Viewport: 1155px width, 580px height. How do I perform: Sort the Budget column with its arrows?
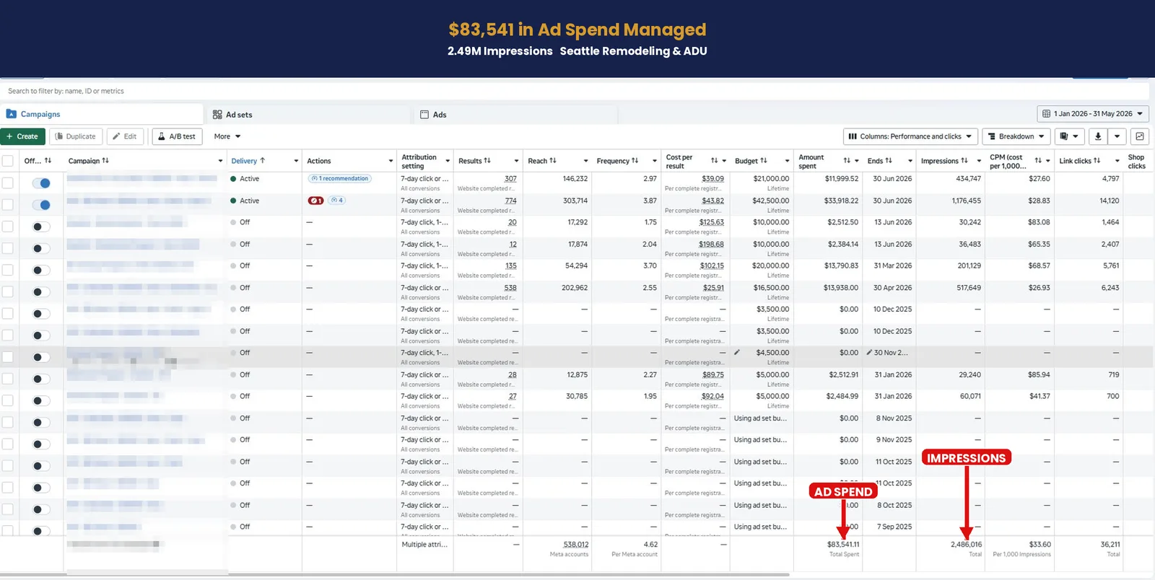pyautogui.click(x=764, y=161)
